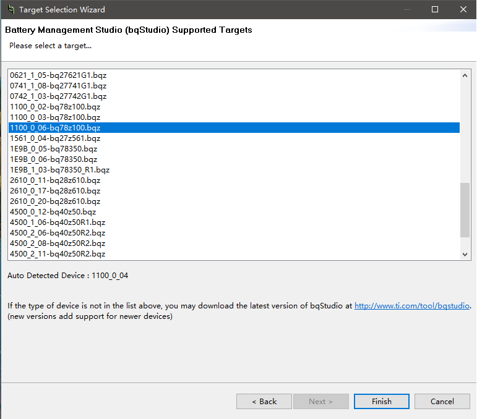The width and height of the screenshot is (503, 419).
Task: Close the Target Selection Wizard window
Action: coord(463,10)
